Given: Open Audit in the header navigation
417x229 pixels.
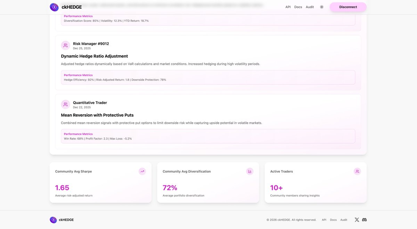Looking at the screenshot, I should coord(310,7).
